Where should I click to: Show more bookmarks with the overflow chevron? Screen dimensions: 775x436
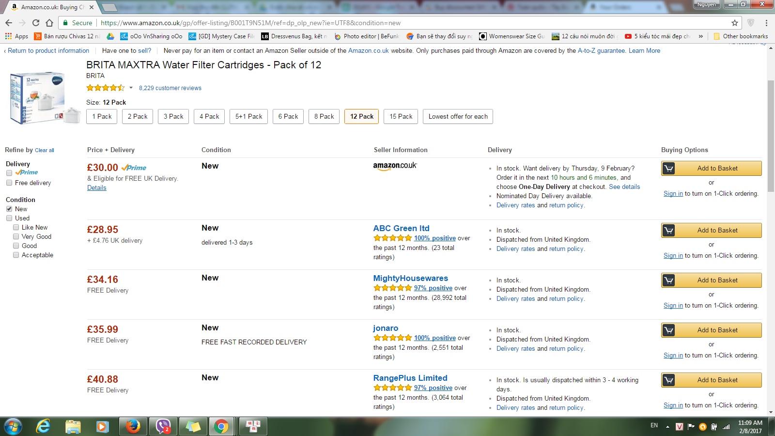pos(700,36)
